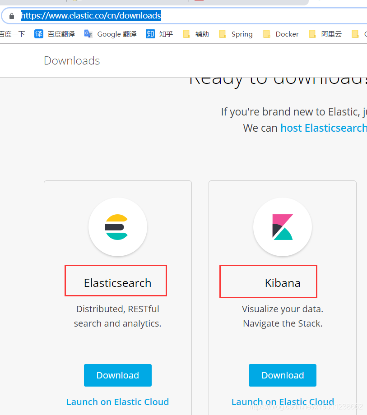This screenshot has width=367, height=415.
Task: Launch Kibana on Elastic Cloud link
Action: tap(283, 402)
